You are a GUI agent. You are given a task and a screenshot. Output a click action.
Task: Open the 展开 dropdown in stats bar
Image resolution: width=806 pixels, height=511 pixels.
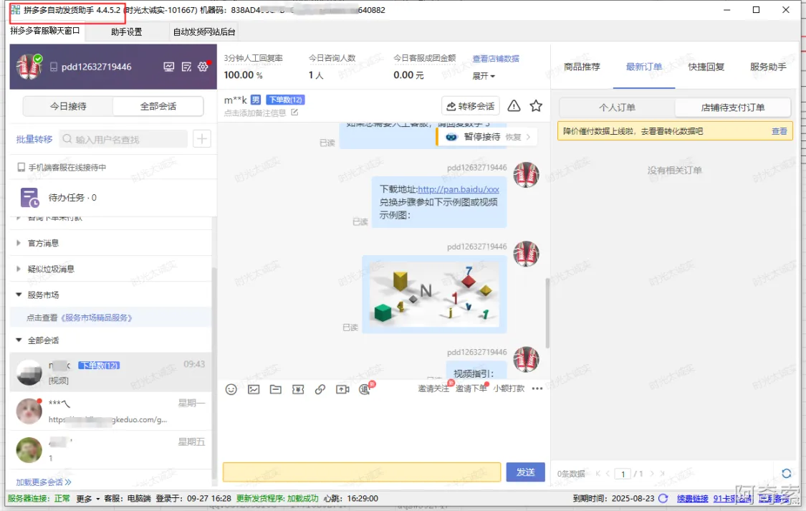(x=484, y=76)
